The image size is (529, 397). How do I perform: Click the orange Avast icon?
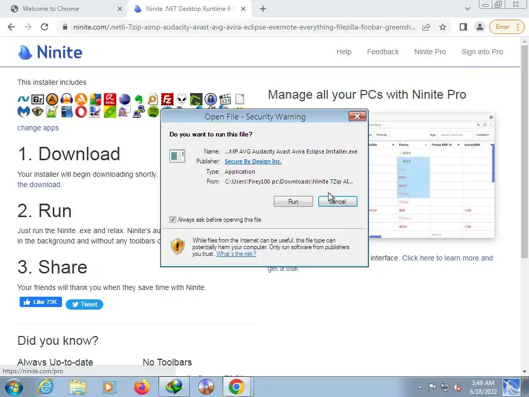(81, 99)
